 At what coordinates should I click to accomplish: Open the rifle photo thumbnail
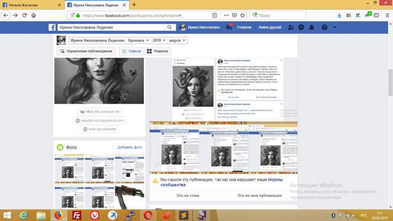click(x=129, y=198)
